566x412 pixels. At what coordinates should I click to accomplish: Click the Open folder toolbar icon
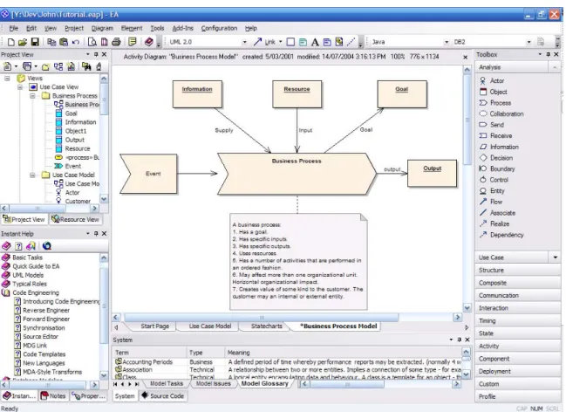(x=23, y=42)
